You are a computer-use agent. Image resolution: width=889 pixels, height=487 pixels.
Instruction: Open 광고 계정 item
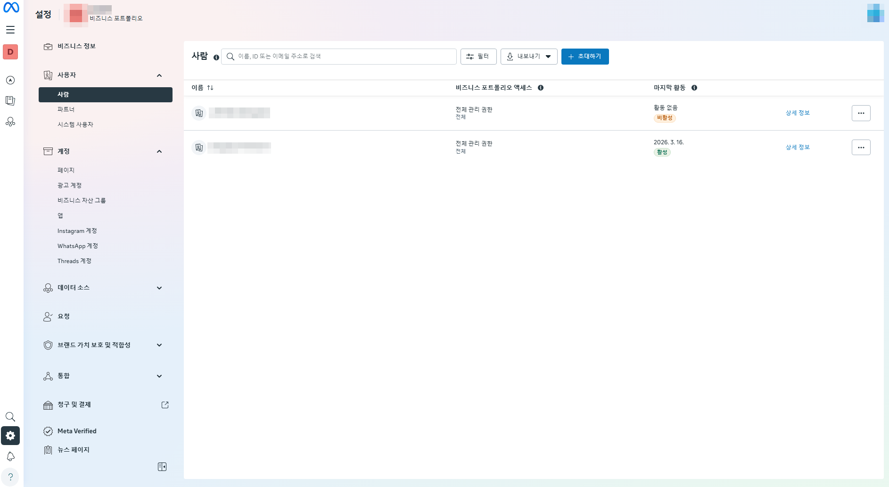pyautogui.click(x=70, y=185)
